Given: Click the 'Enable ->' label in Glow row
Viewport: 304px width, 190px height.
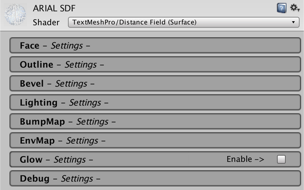Looking at the screenshot, I should (x=245, y=159).
